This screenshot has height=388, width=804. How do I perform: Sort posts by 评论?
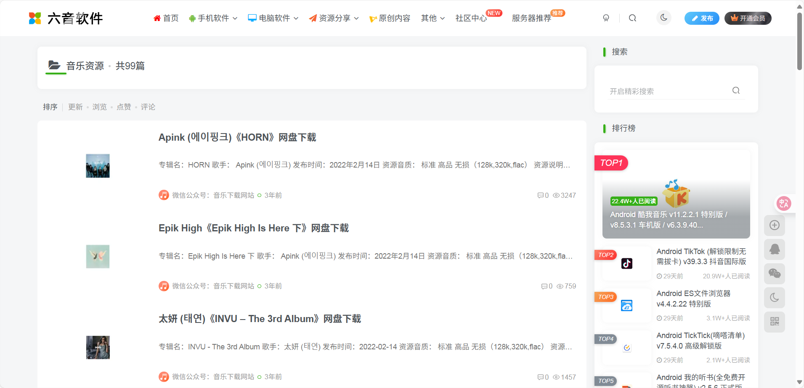pos(148,107)
